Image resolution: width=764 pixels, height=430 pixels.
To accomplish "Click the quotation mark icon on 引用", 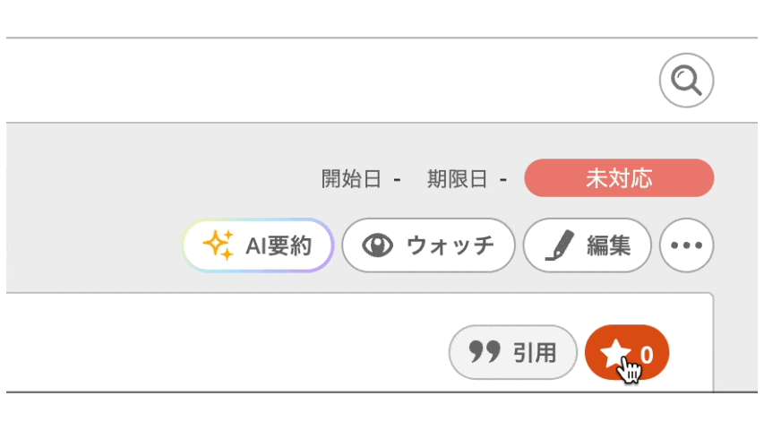I will click(x=485, y=352).
